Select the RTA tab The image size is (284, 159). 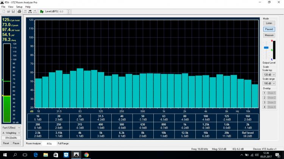click(49, 144)
